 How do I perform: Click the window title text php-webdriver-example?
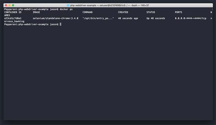pyautogui.click(x=83, y=5)
